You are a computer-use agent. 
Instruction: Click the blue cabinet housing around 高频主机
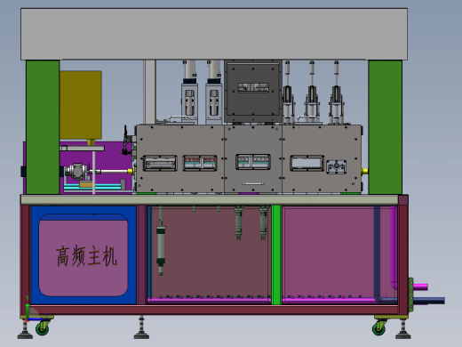pyautogui.click(x=84, y=254)
